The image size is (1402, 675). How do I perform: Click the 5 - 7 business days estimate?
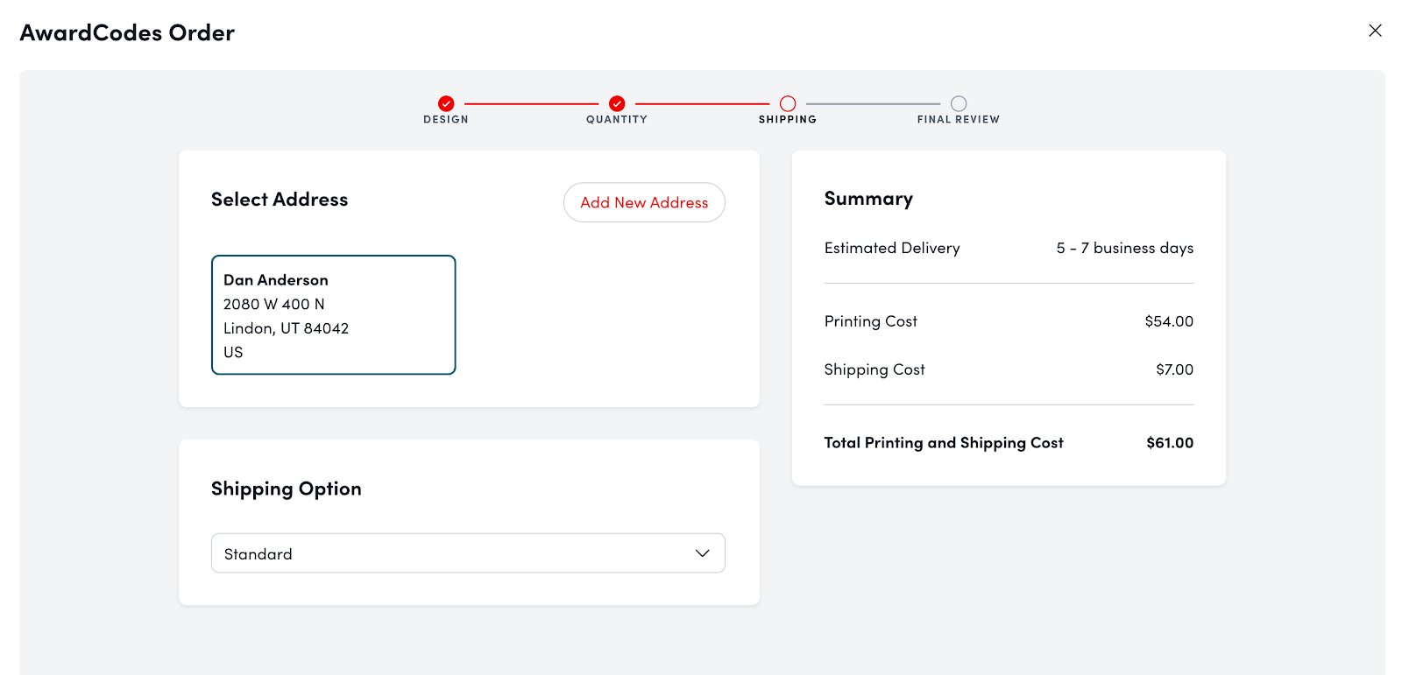tap(1124, 249)
